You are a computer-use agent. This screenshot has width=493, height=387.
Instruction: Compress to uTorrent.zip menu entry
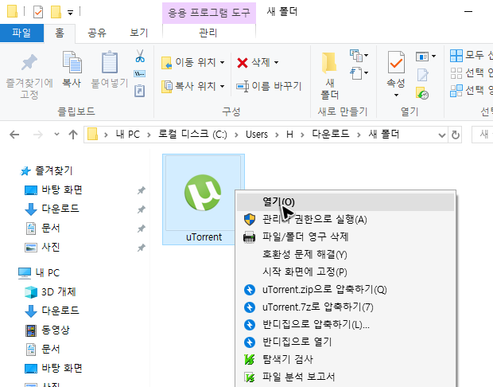345,289
